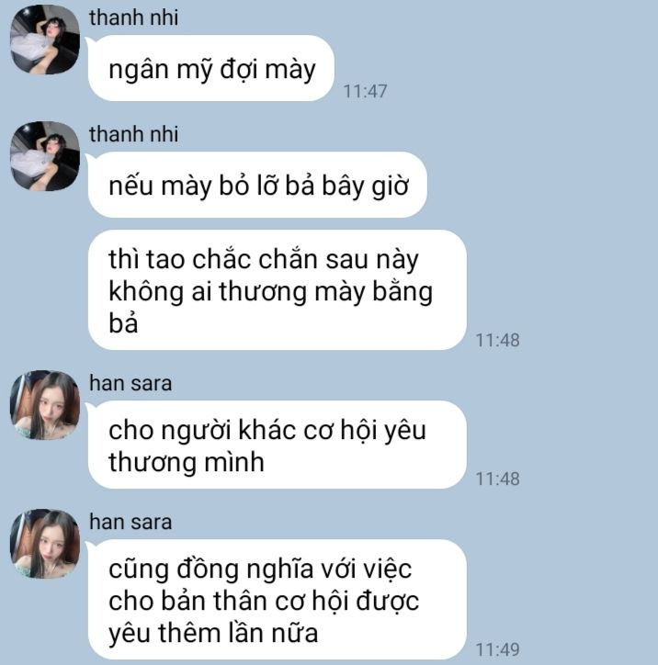This screenshot has height=665, width=658.
Task: Click the empty blue chat background on the right
Action: tap(590, 212)
